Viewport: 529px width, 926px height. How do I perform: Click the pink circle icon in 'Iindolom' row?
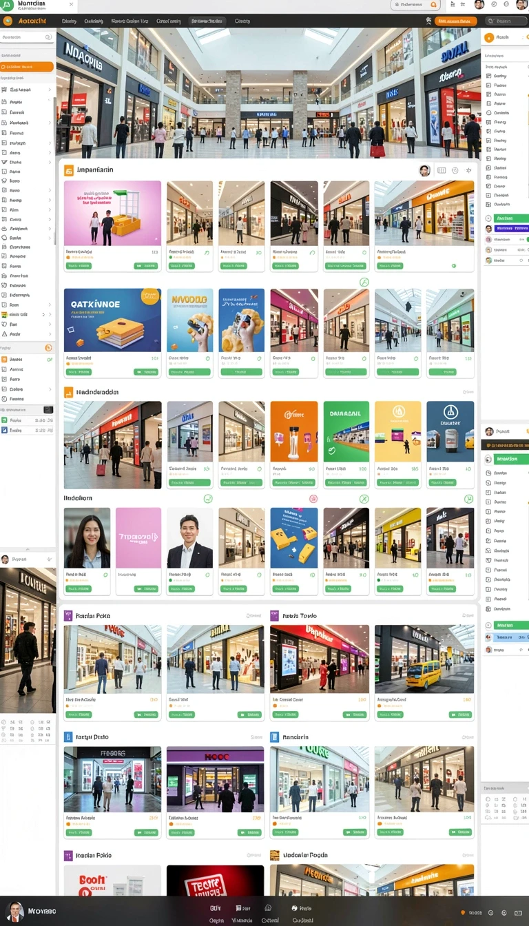point(313,498)
